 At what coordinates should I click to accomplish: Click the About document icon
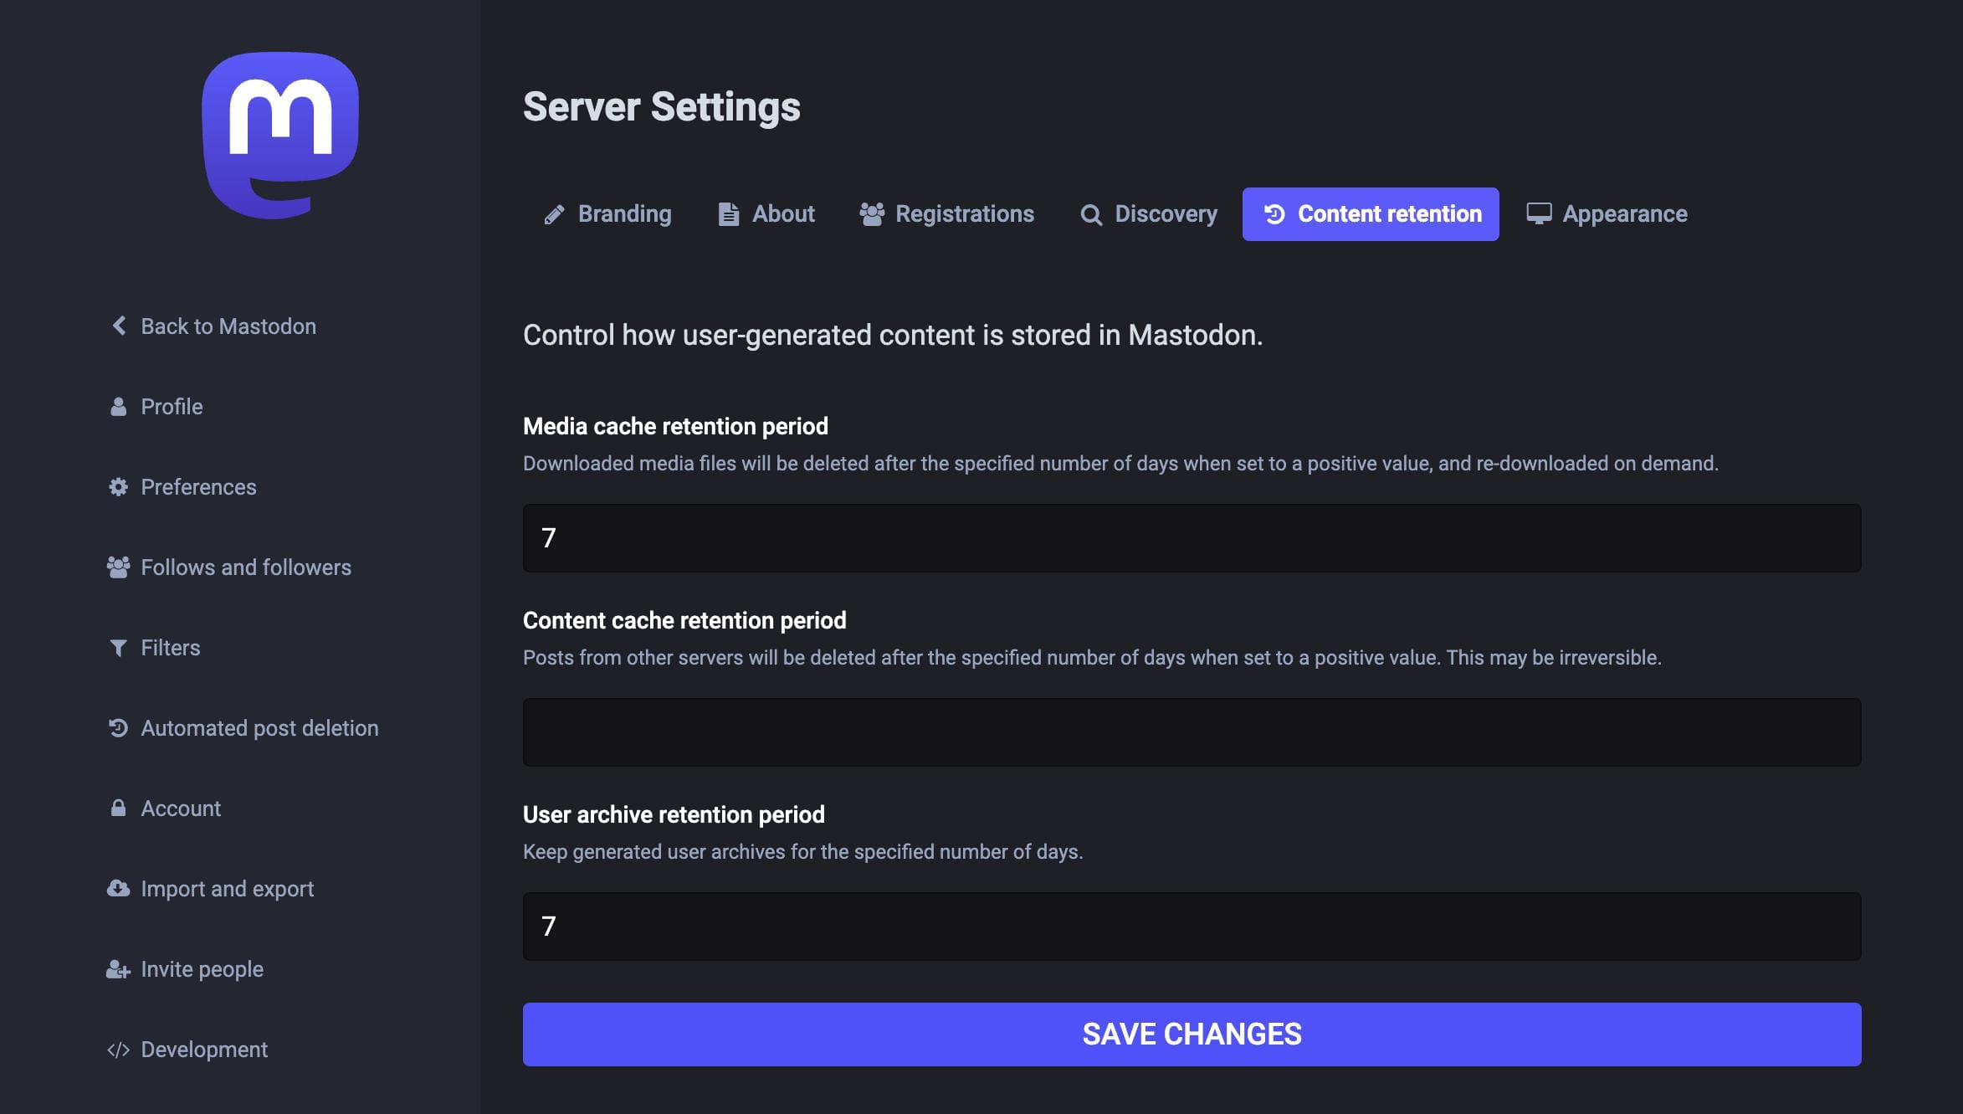(x=729, y=214)
